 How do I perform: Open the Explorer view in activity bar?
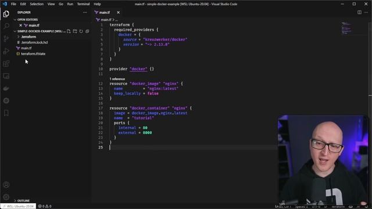point(6,14)
